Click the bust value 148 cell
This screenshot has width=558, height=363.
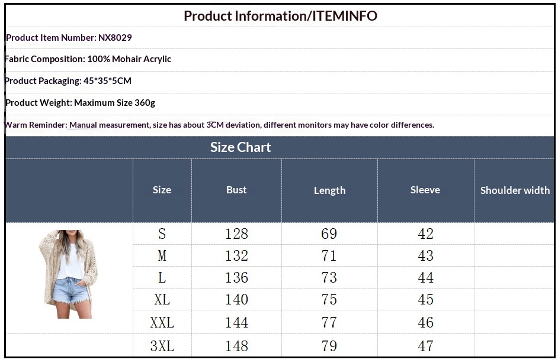coord(236,346)
